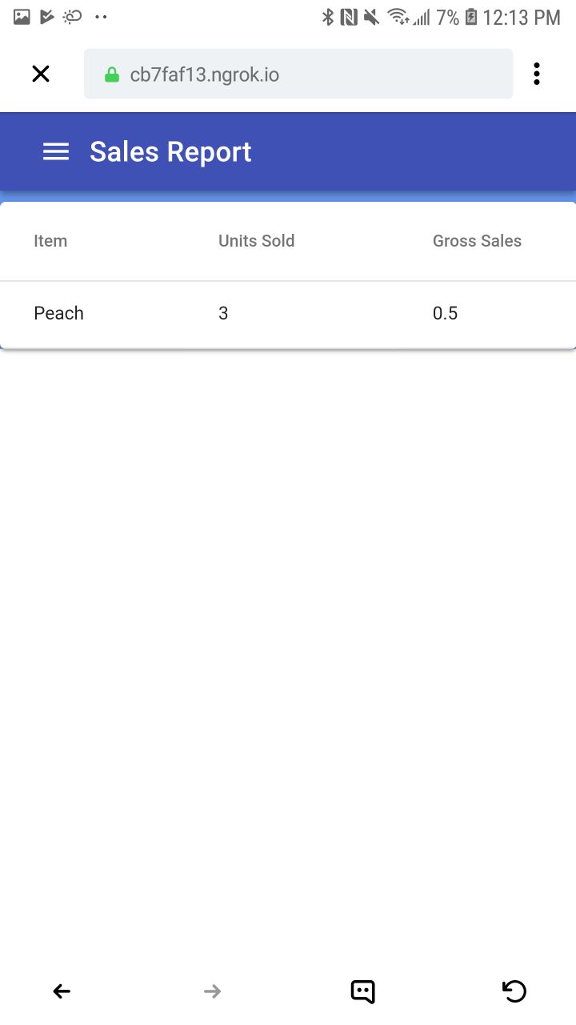
Task: Tap the clock showing 12:13 PM
Action: click(522, 17)
